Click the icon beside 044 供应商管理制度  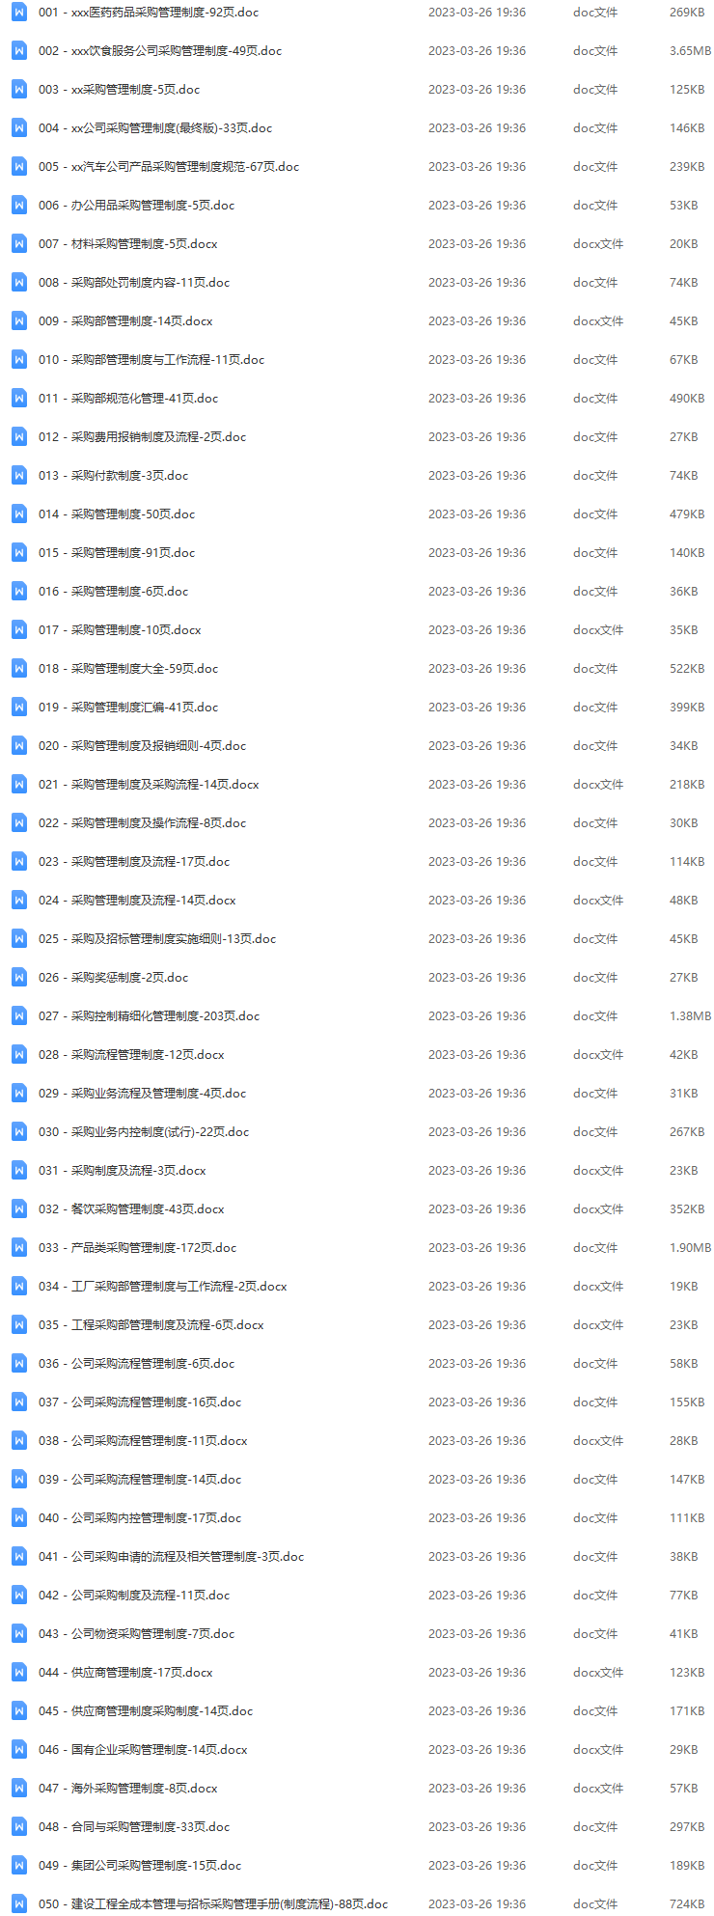[19, 1673]
